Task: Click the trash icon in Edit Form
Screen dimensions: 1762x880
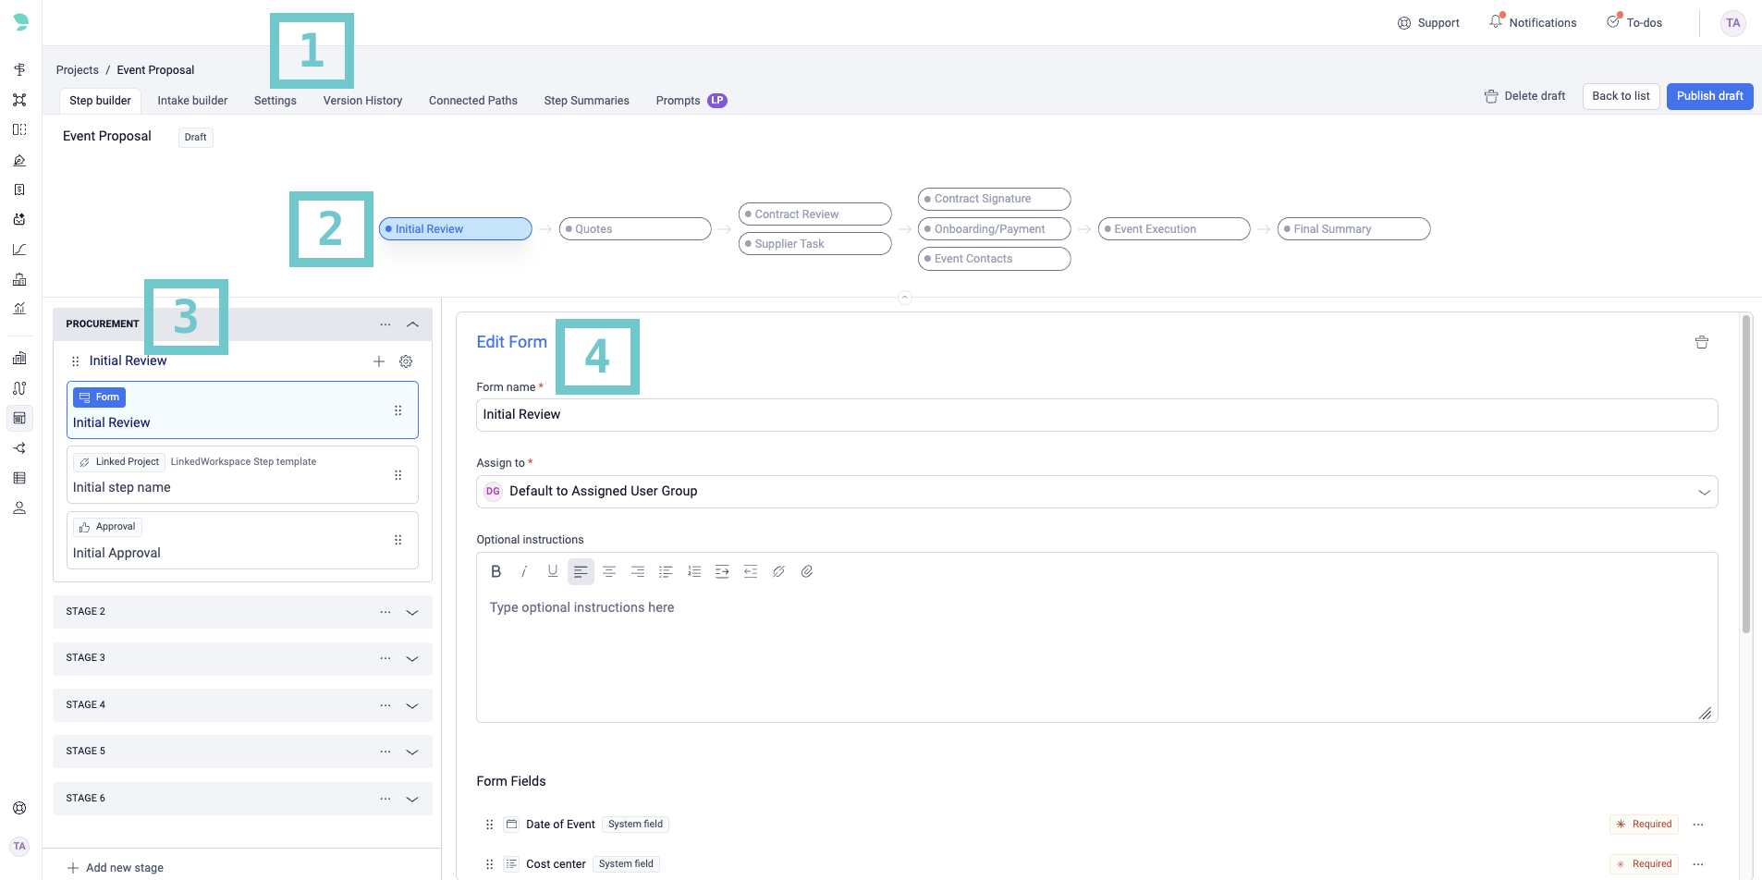Action: 1701,342
